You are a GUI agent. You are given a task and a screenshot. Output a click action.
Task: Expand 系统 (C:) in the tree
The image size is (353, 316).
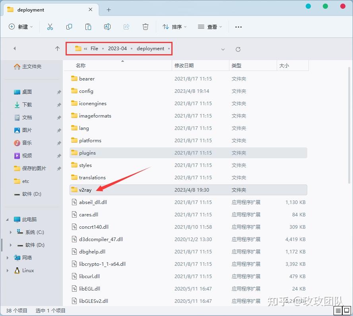[x=11, y=232]
